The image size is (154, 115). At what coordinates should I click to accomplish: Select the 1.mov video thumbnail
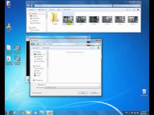point(68,19)
